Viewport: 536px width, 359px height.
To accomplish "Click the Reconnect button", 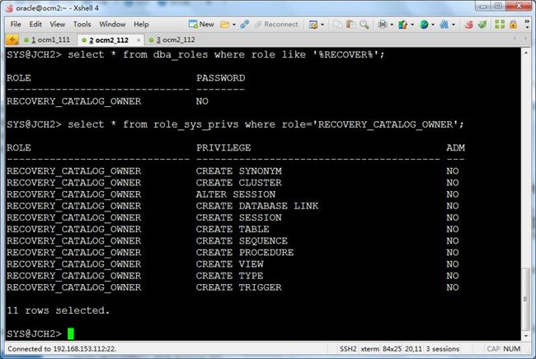I will (x=276, y=24).
